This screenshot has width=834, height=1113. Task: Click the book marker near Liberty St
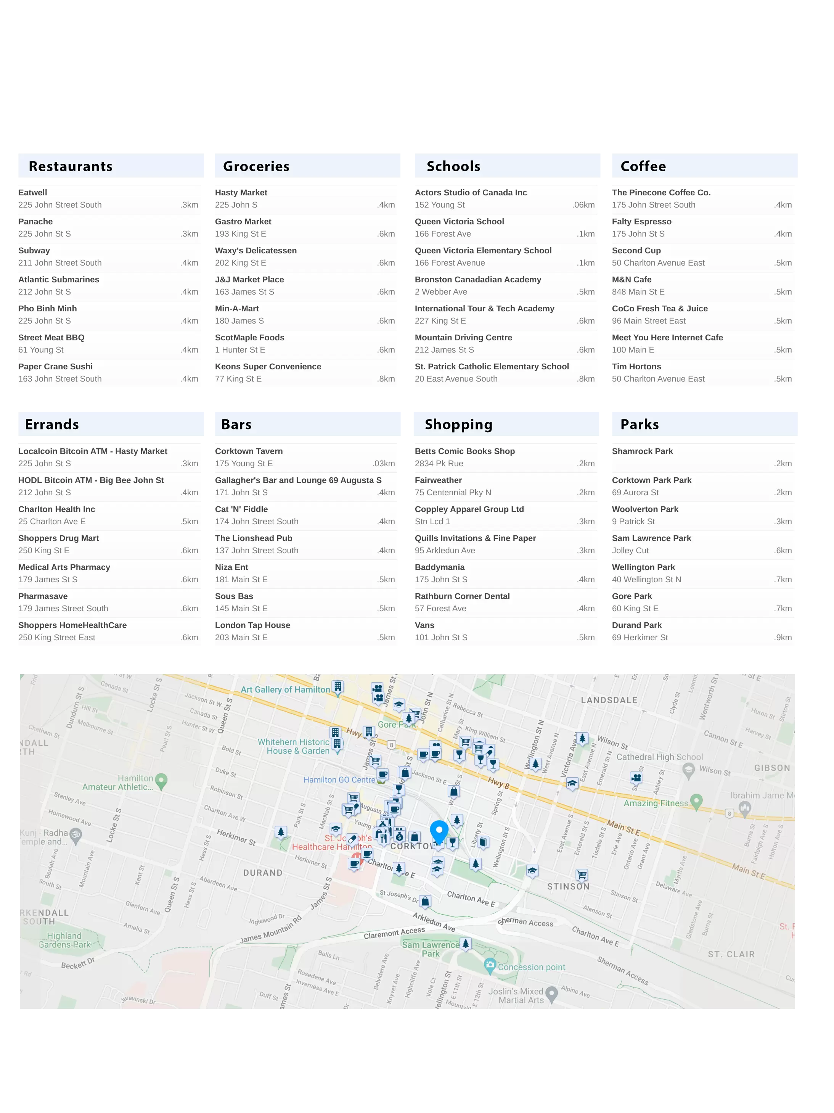[x=483, y=841]
